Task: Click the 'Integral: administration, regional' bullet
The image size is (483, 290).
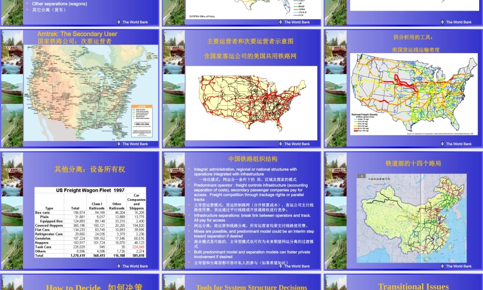Action: pos(245,172)
